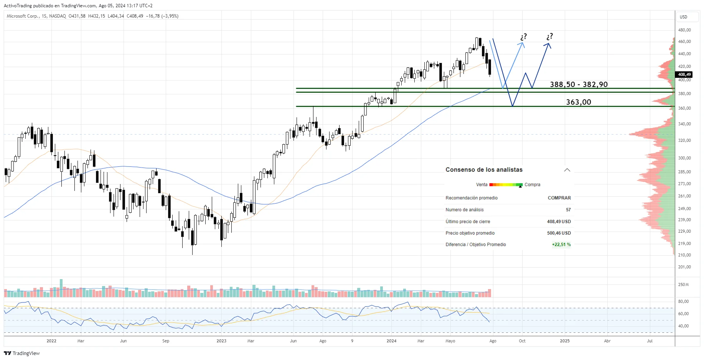704x360 pixels.
Task: Click the 363,00 support level annotation
Action: pyautogui.click(x=579, y=102)
